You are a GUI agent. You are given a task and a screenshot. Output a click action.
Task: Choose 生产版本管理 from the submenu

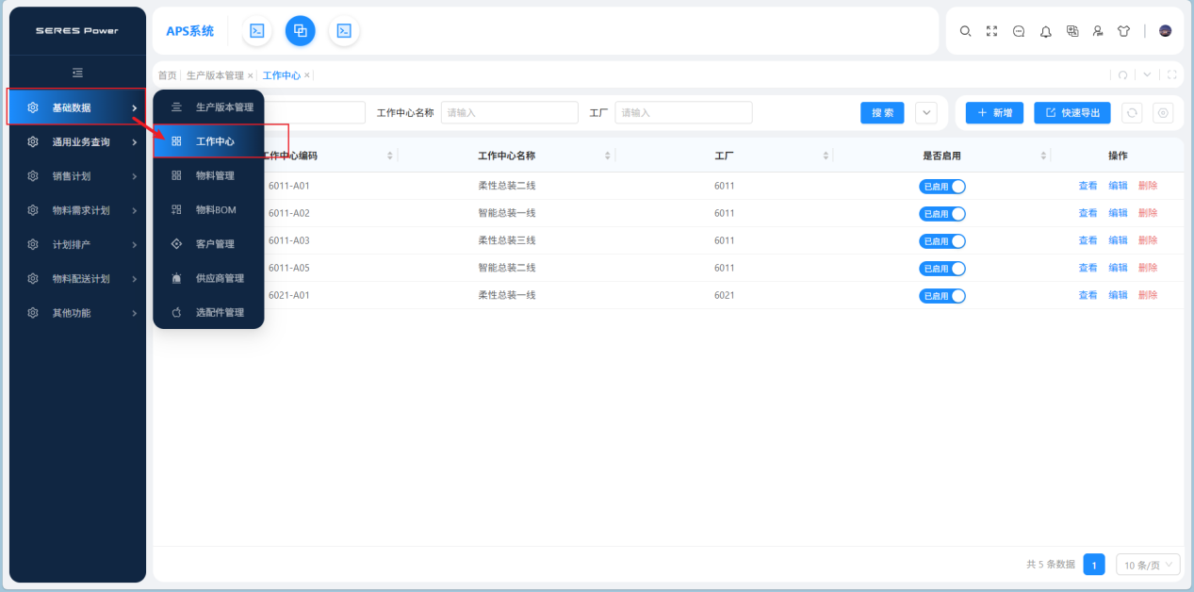(x=208, y=107)
